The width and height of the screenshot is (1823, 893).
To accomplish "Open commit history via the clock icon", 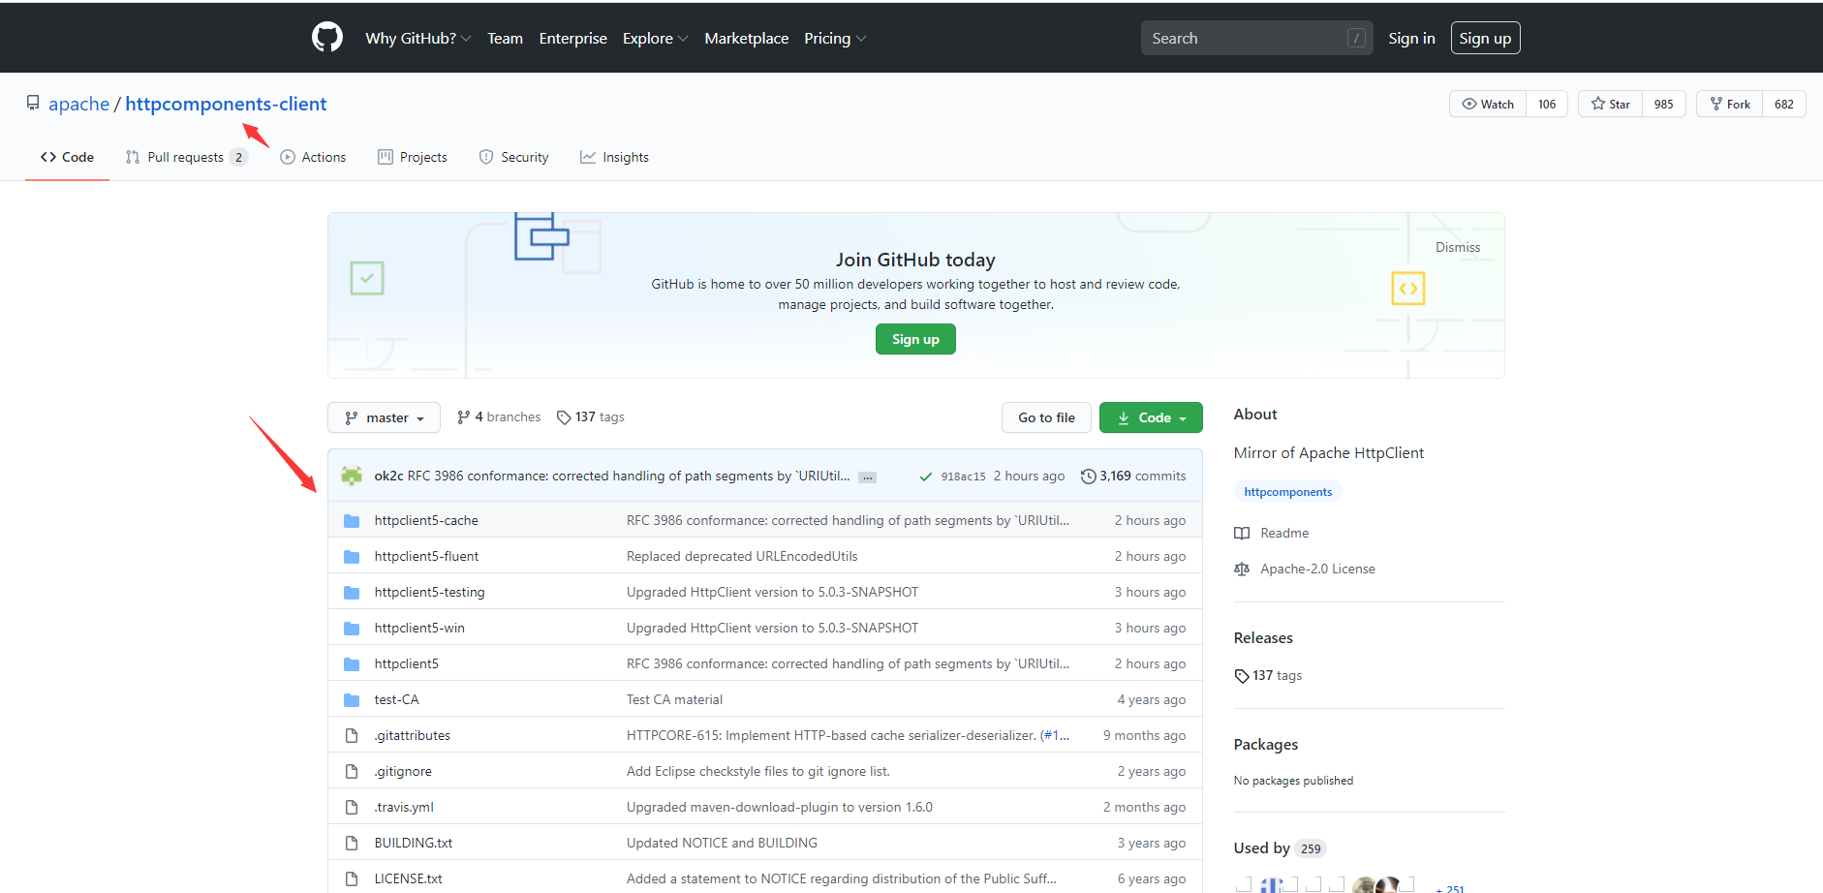I will click(1087, 476).
